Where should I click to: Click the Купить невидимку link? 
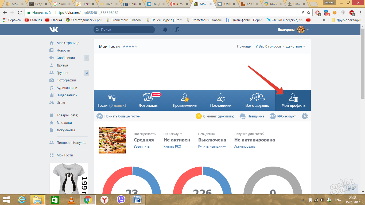point(212,147)
